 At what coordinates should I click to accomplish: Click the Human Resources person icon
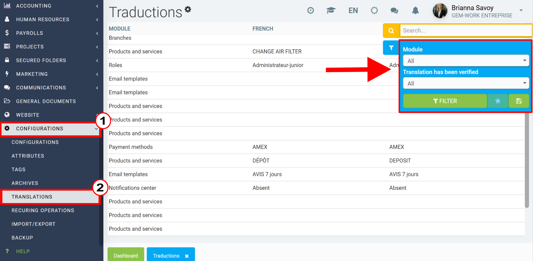tap(7, 19)
